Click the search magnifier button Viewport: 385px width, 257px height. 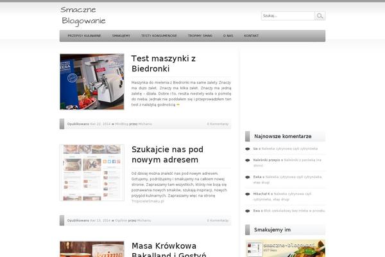click(x=320, y=15)
